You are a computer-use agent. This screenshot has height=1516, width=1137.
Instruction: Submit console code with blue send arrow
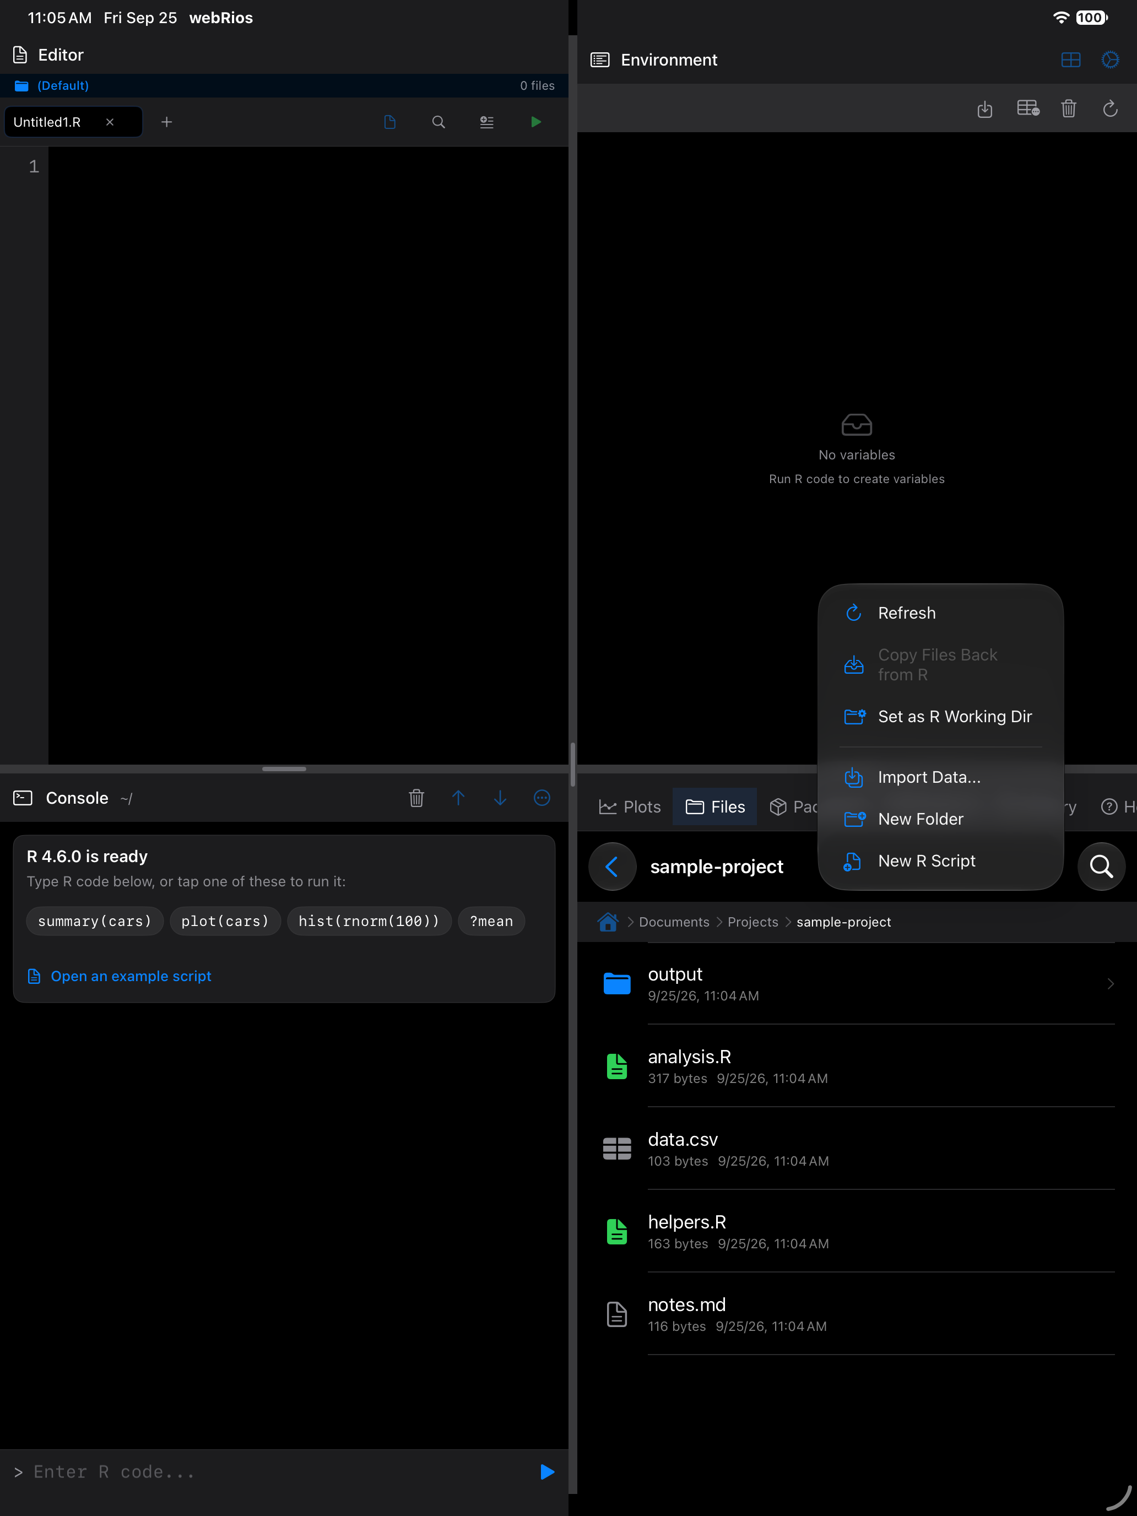(547, 1472)
